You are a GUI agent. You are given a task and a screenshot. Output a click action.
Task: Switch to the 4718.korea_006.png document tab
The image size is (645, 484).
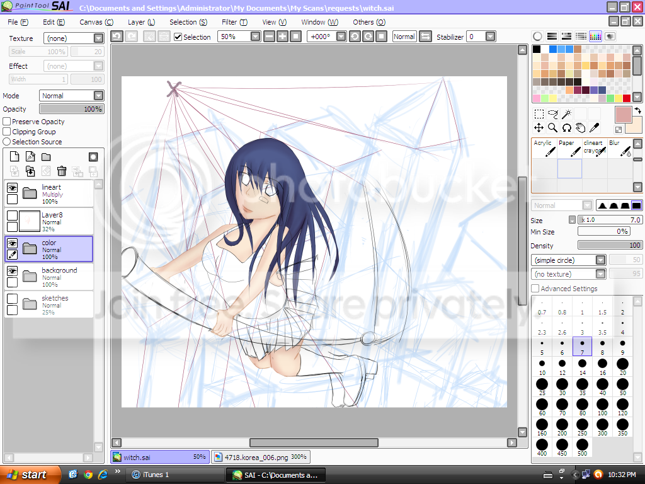(261, 458)
